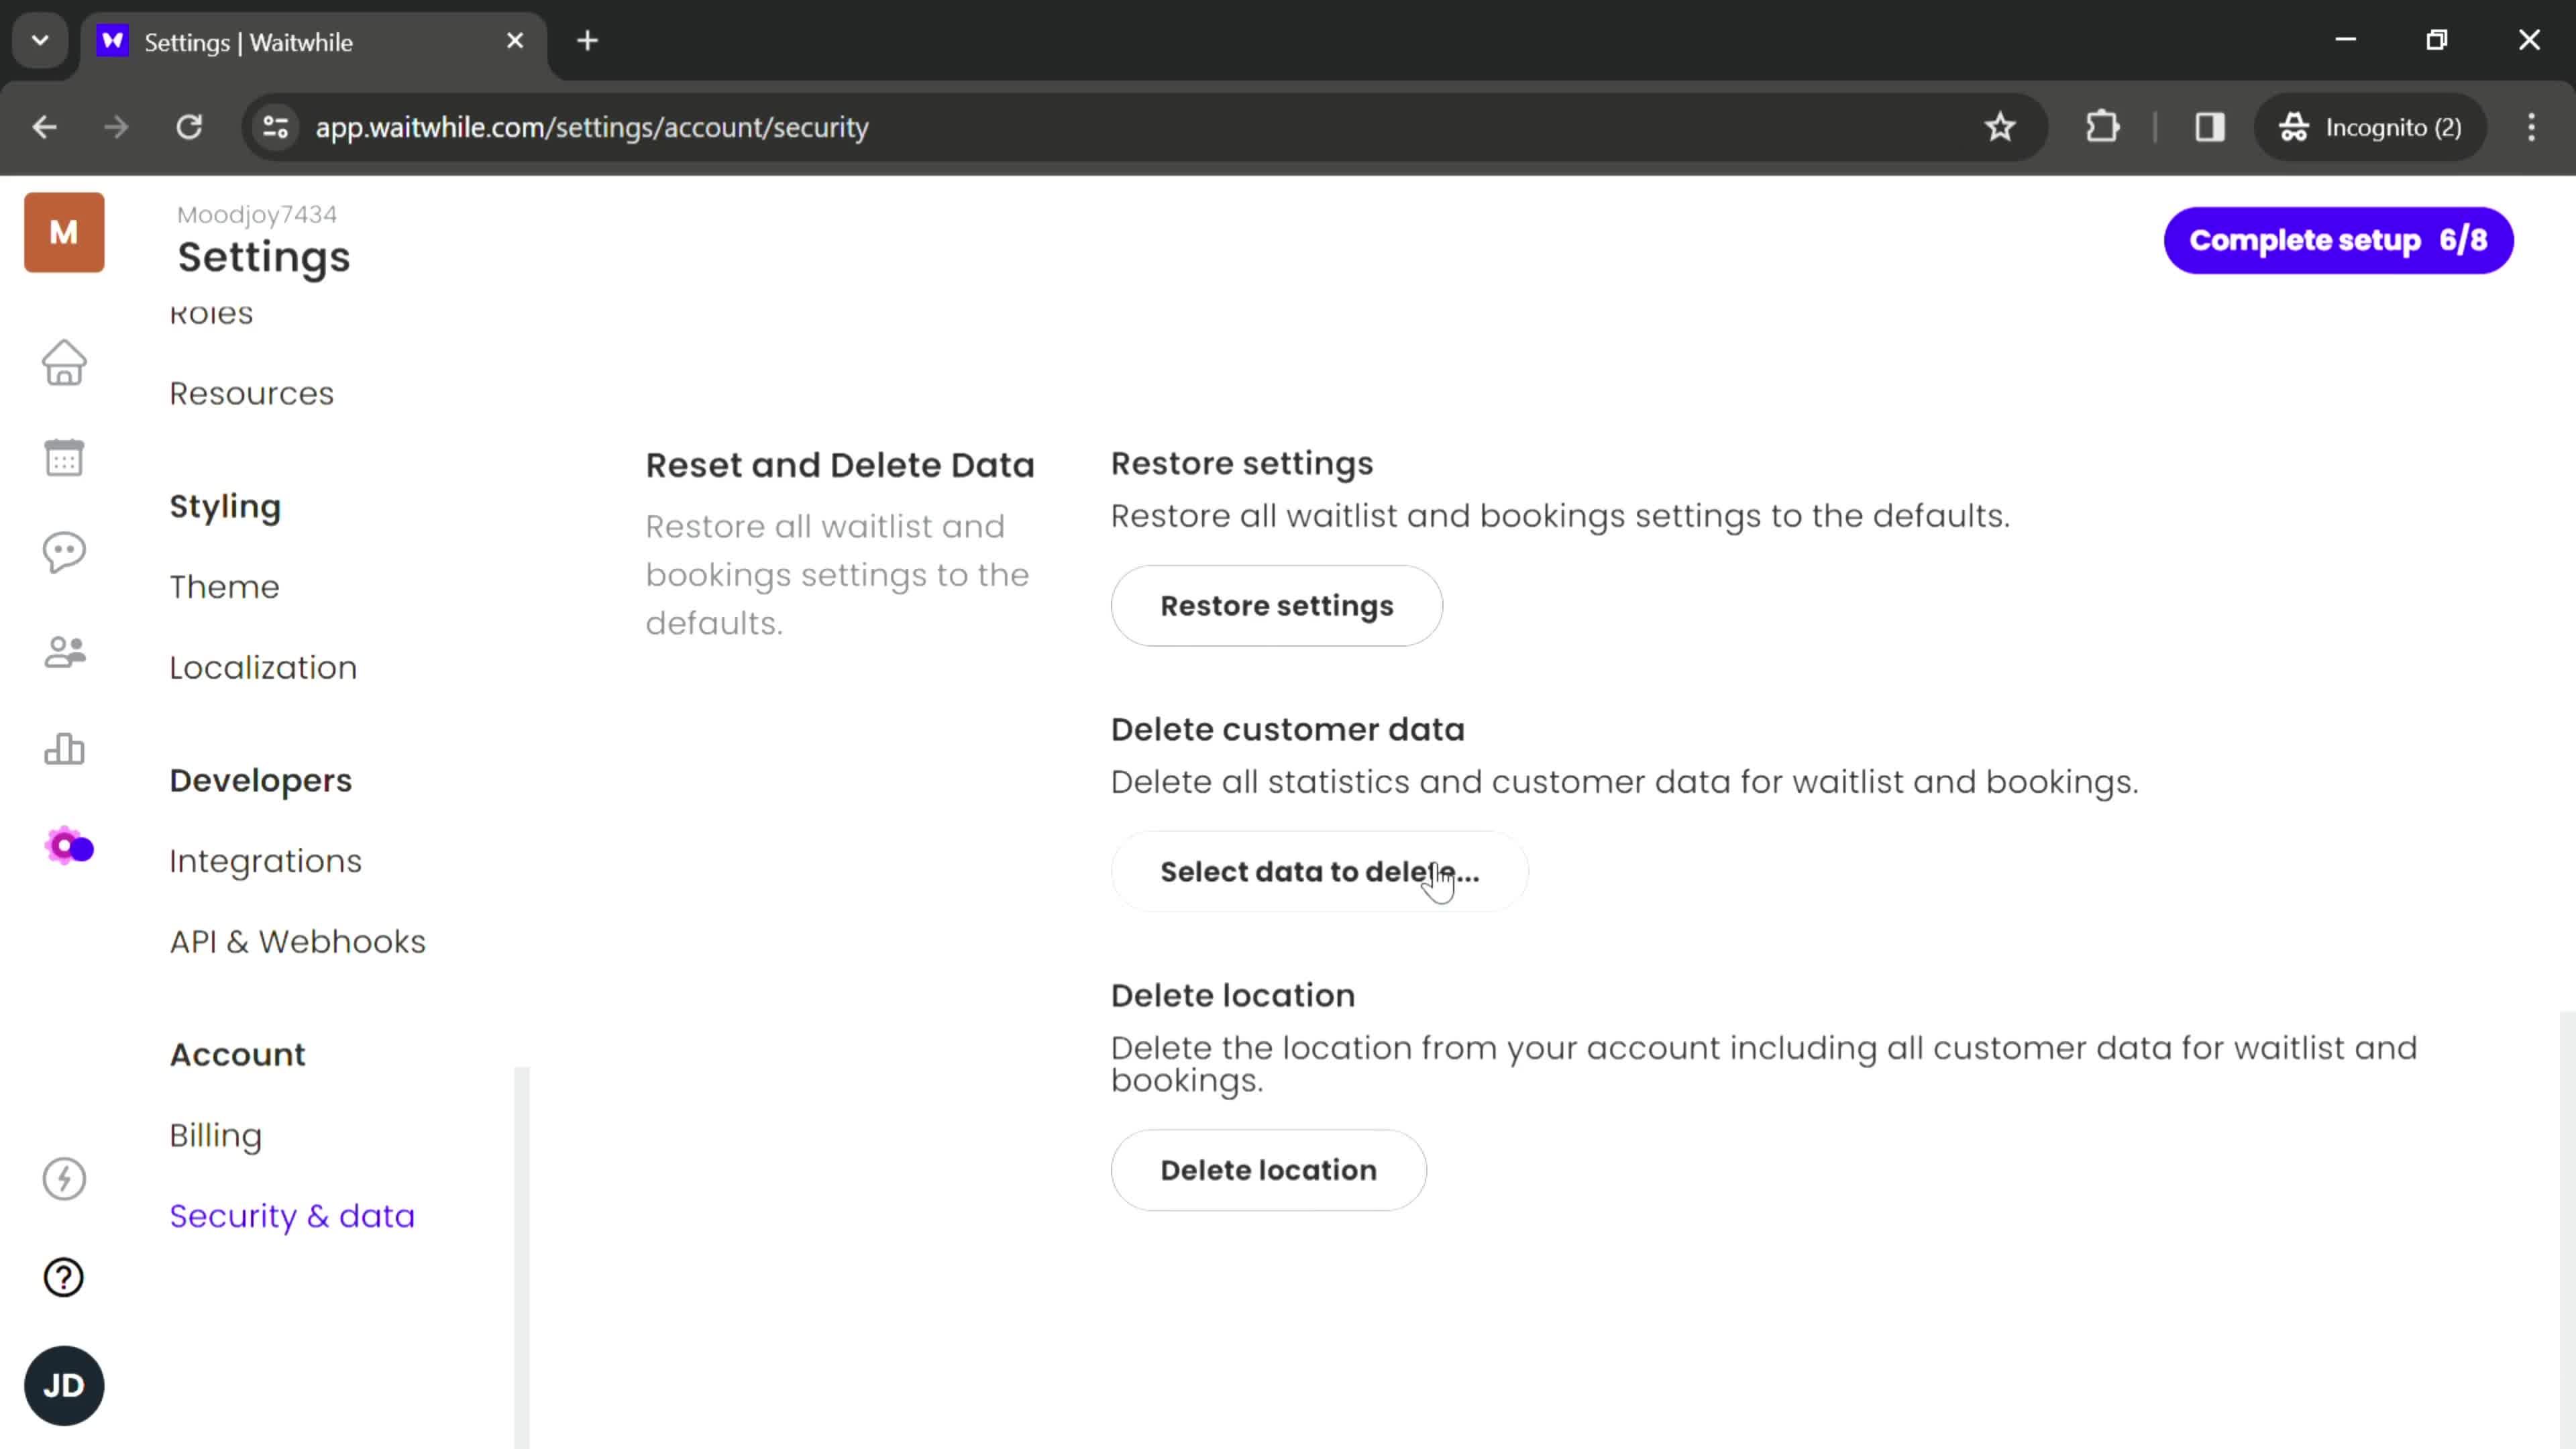Open a new browser tab

[588, 41]
